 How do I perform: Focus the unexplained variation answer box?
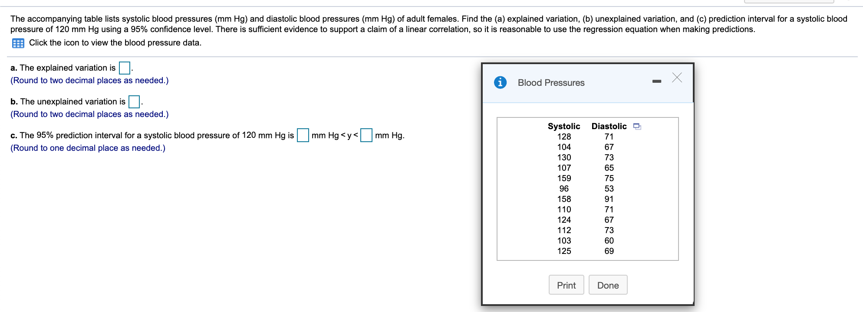pyautogui.click(x=134, y=102)
